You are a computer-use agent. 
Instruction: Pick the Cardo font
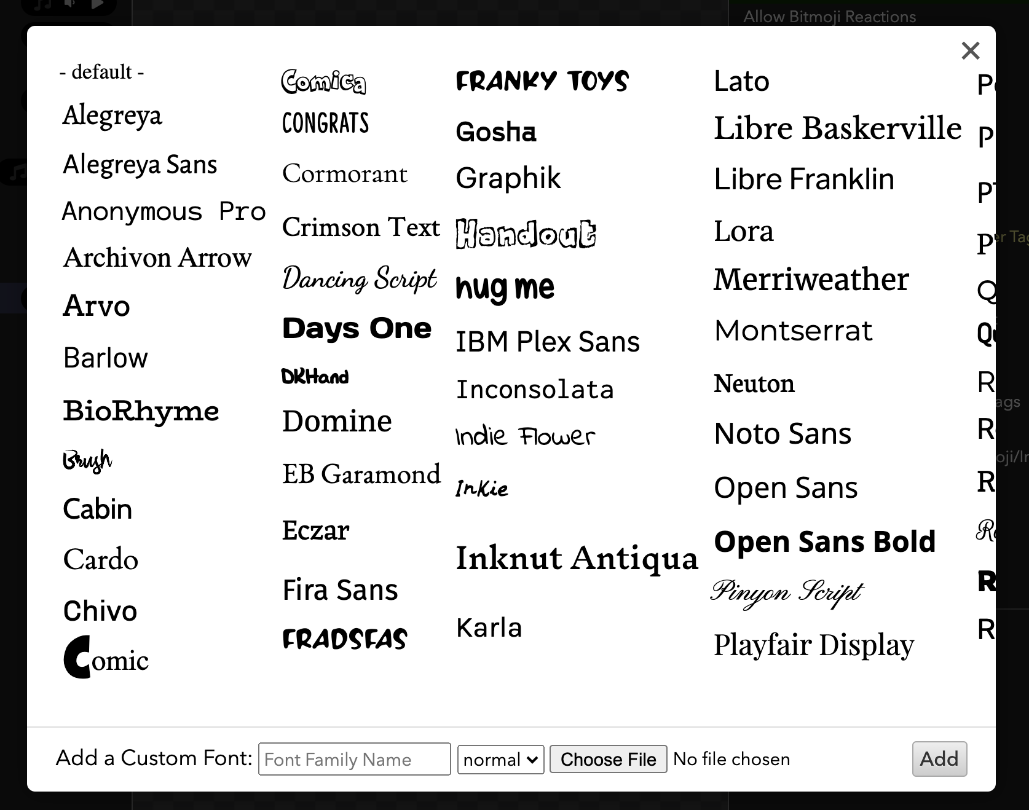pos(100,559)
